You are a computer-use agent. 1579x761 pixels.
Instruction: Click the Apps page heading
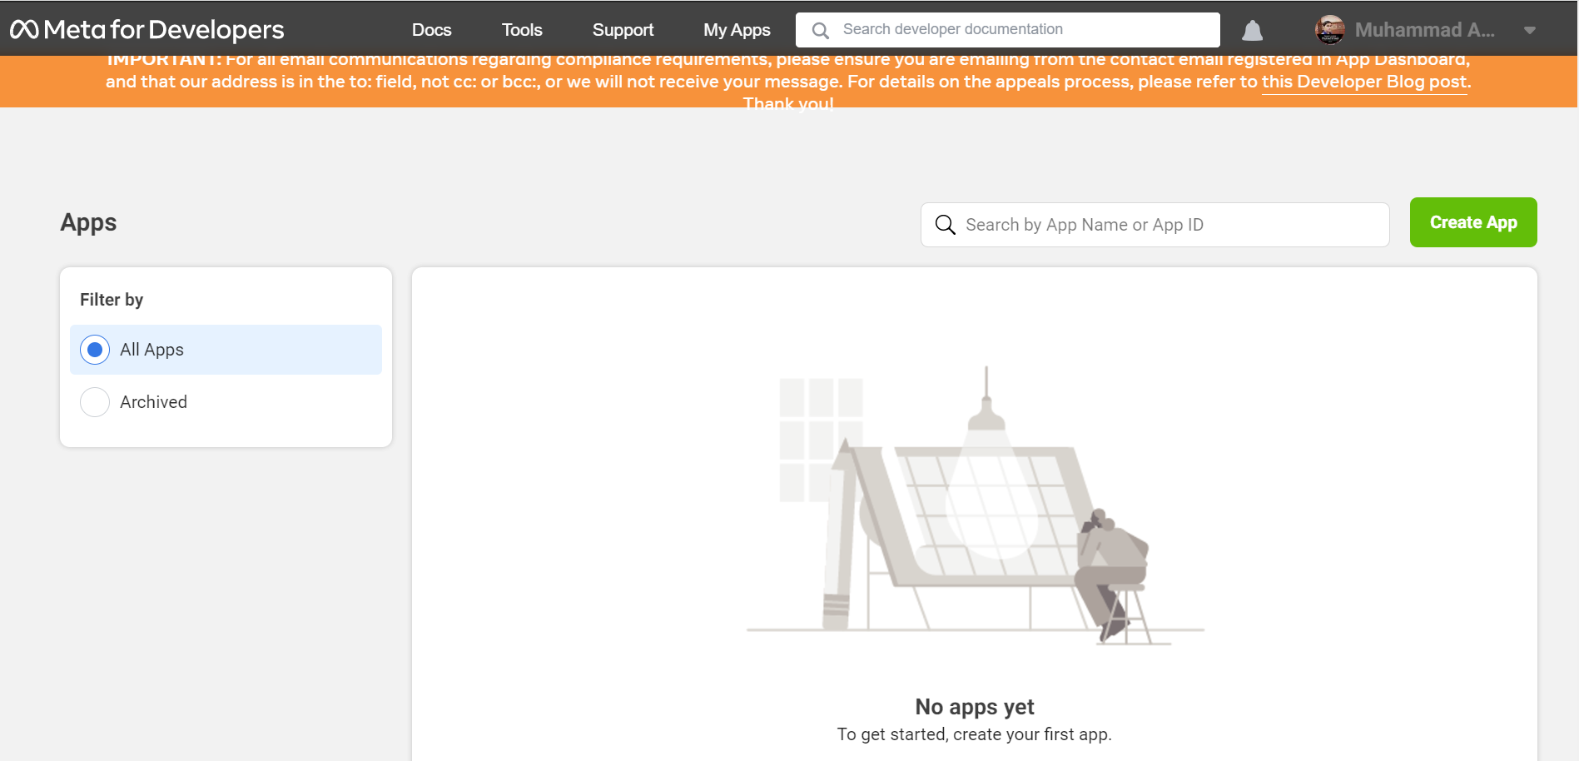(88, 222)
